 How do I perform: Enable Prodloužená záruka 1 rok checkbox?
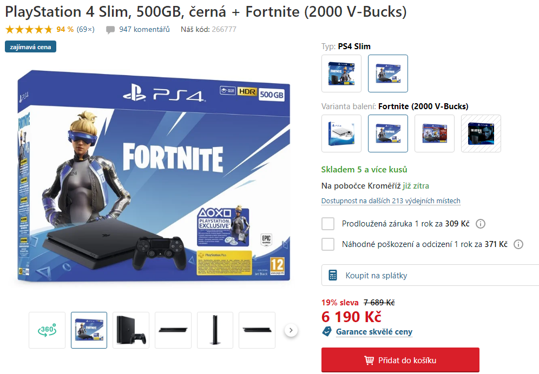[x=328, y=224]
